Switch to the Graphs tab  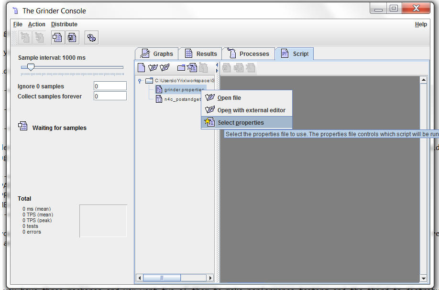[157, 54]
